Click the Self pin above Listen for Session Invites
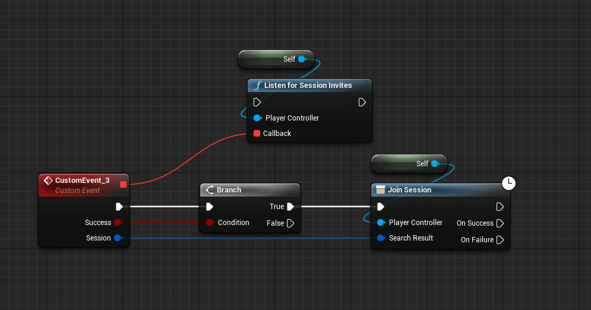The image size is (591, 310). (302, 59)
